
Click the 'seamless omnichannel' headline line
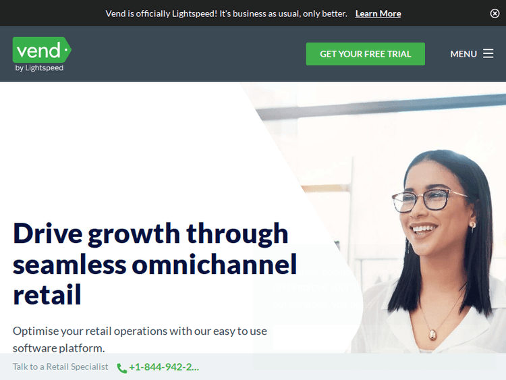[x=154, y=265]
